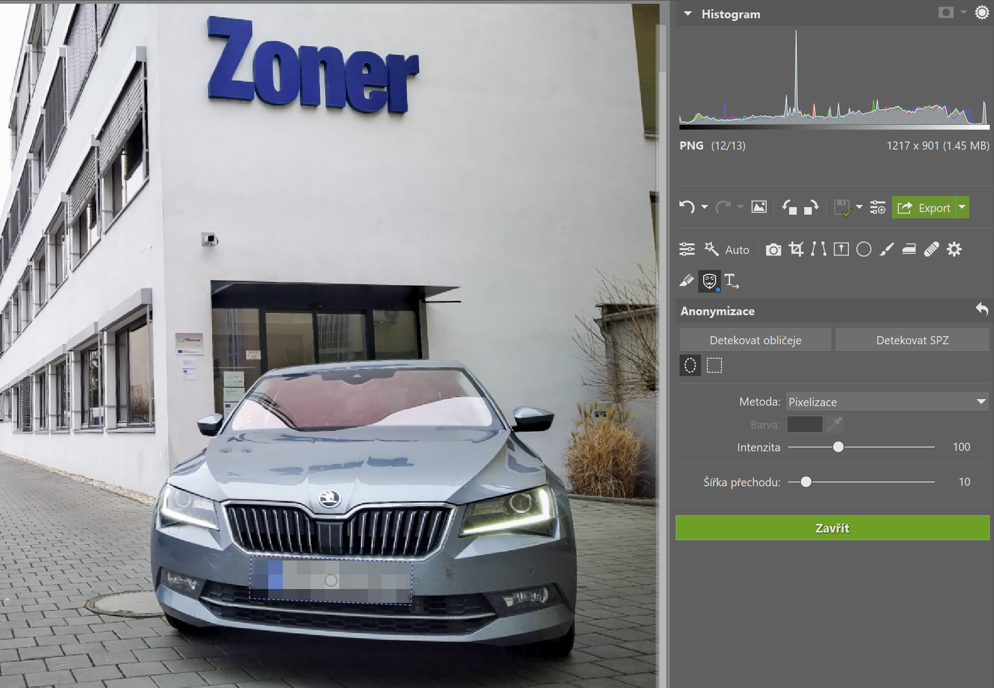Open the exposure adjustments sliders tool
The image size is (994, 688).
[687, 249]
